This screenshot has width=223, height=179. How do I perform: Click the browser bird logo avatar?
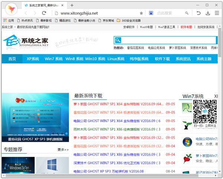coord(11,9)
